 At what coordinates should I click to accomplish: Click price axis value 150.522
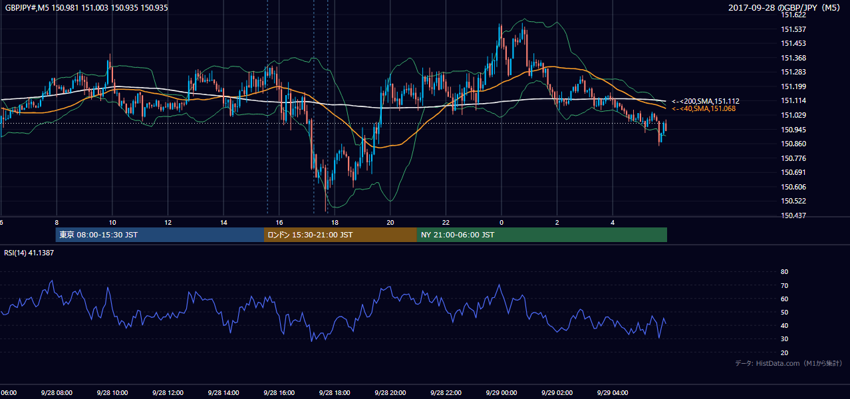(x=793, y=201)
